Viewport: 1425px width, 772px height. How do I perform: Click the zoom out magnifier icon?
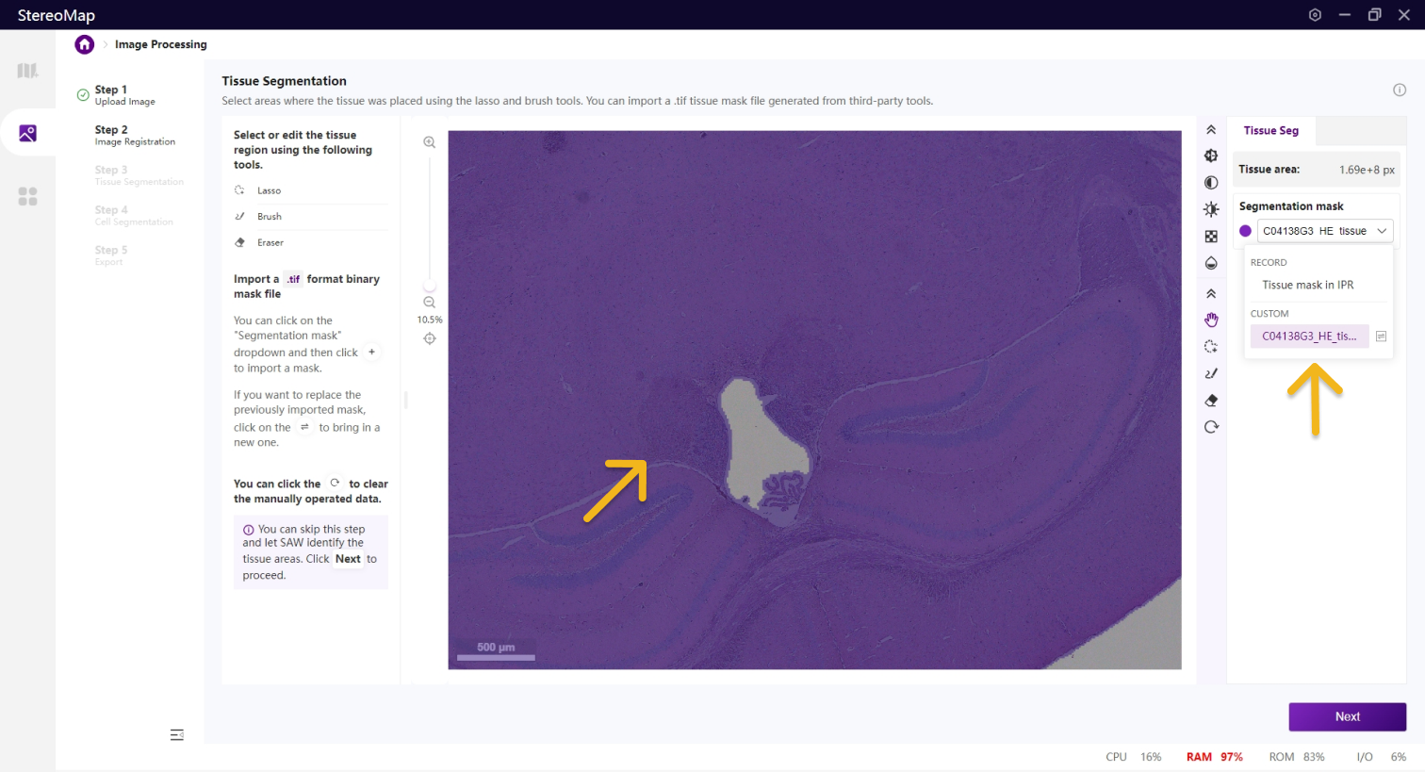(429, 303)
